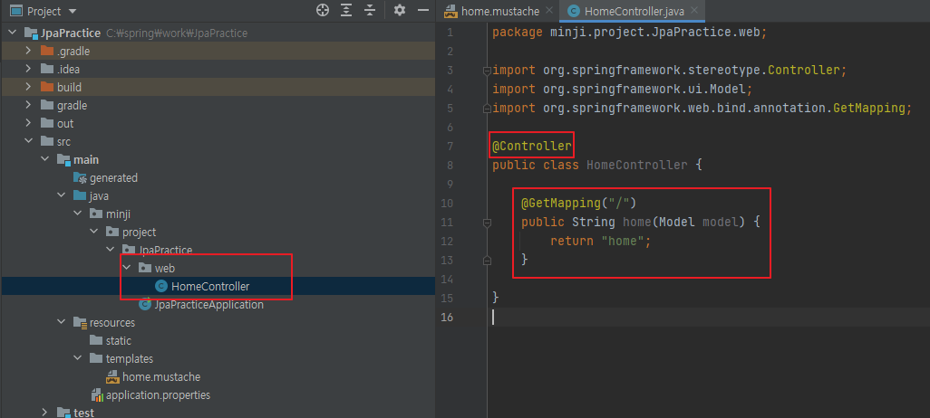The width and height of the screenshot is (930, 418).
Task: Click the Select Opened File target icon
Action: coord(322,10)
